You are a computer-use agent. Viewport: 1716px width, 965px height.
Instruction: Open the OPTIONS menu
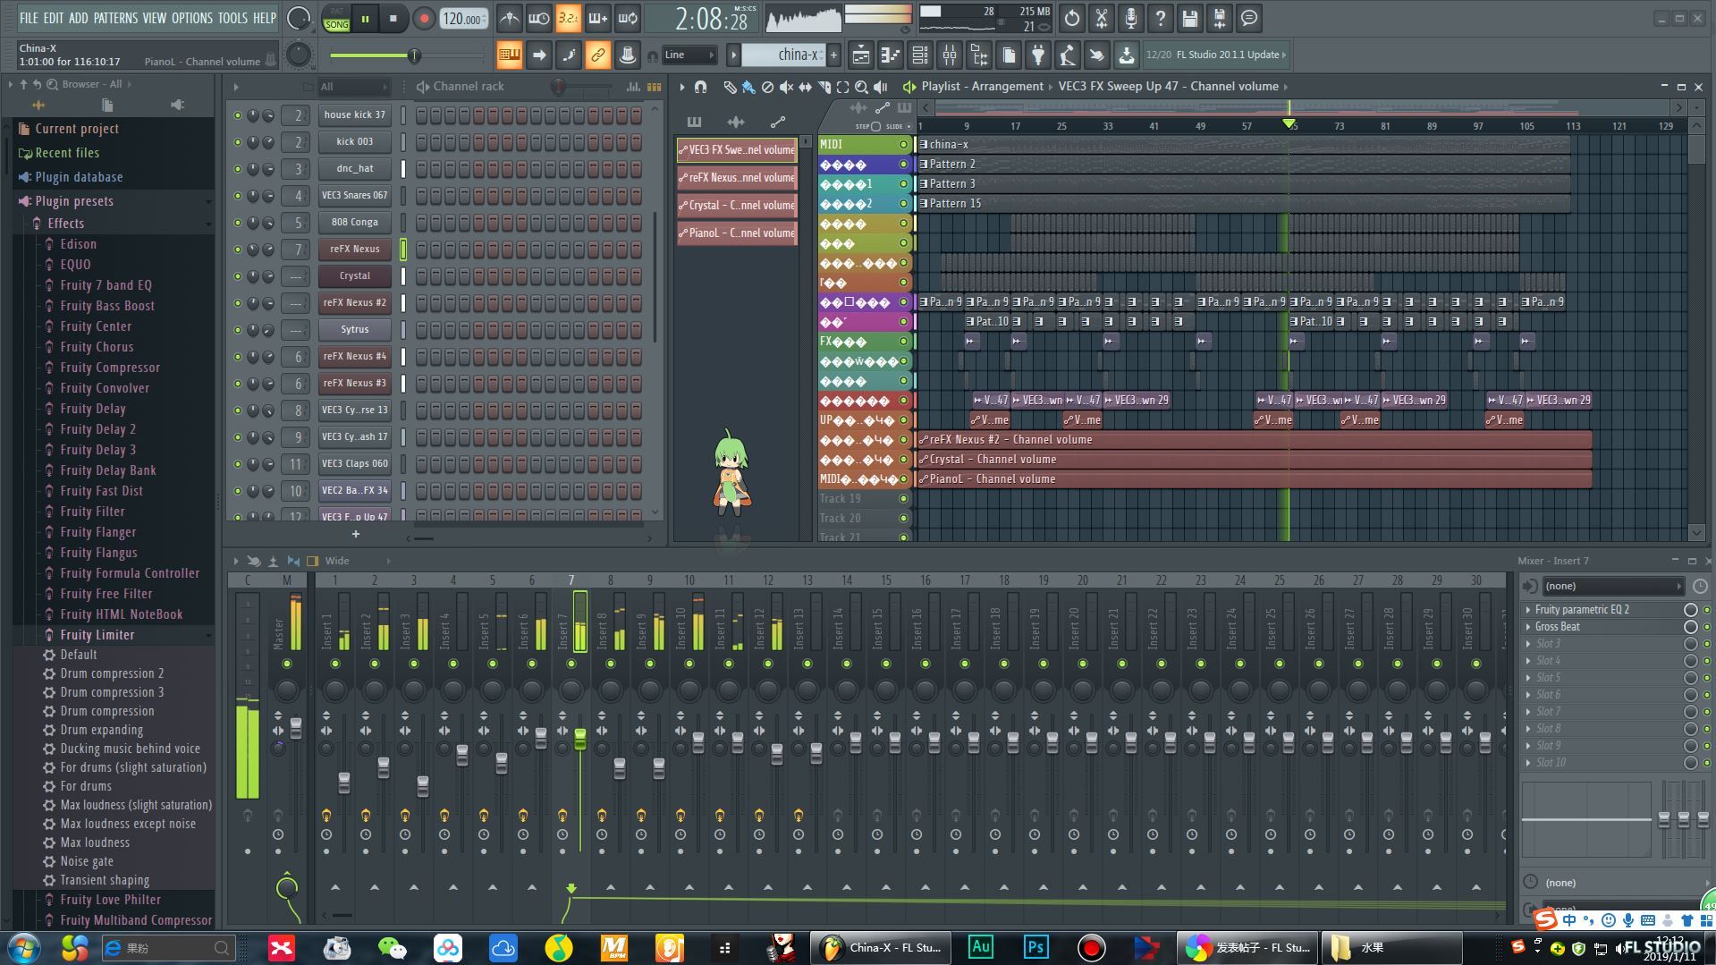[x=192, y=18]
